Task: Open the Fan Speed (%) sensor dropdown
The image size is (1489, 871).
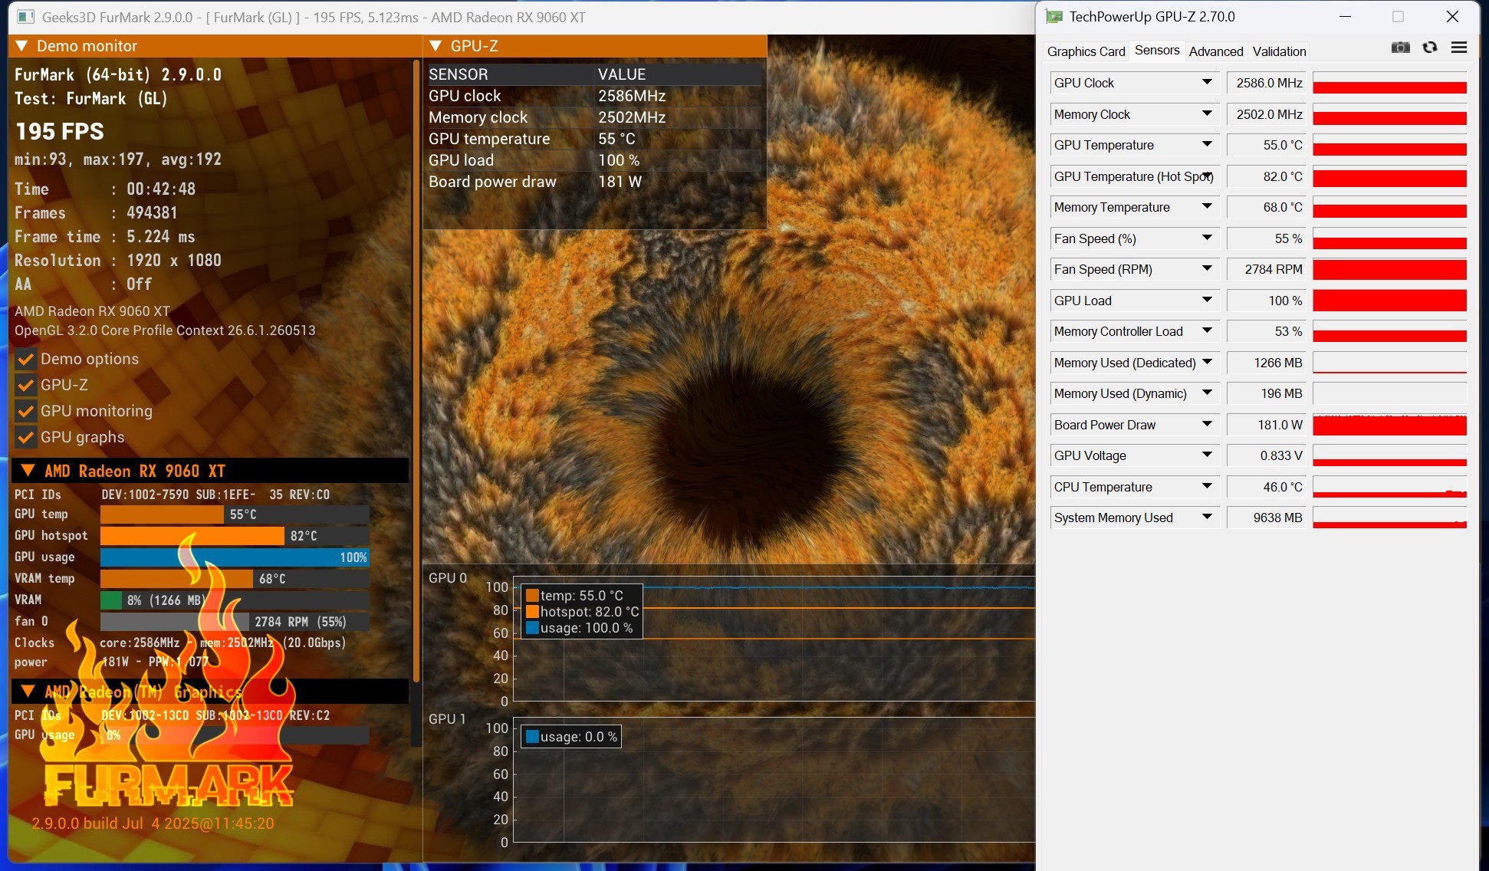Action: 1207,238
